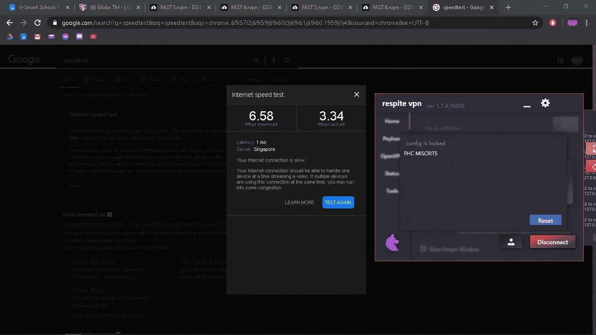This screenshot has width=596, height=335.
Task: Open Messenger bookmark
Action: (65, 37)
